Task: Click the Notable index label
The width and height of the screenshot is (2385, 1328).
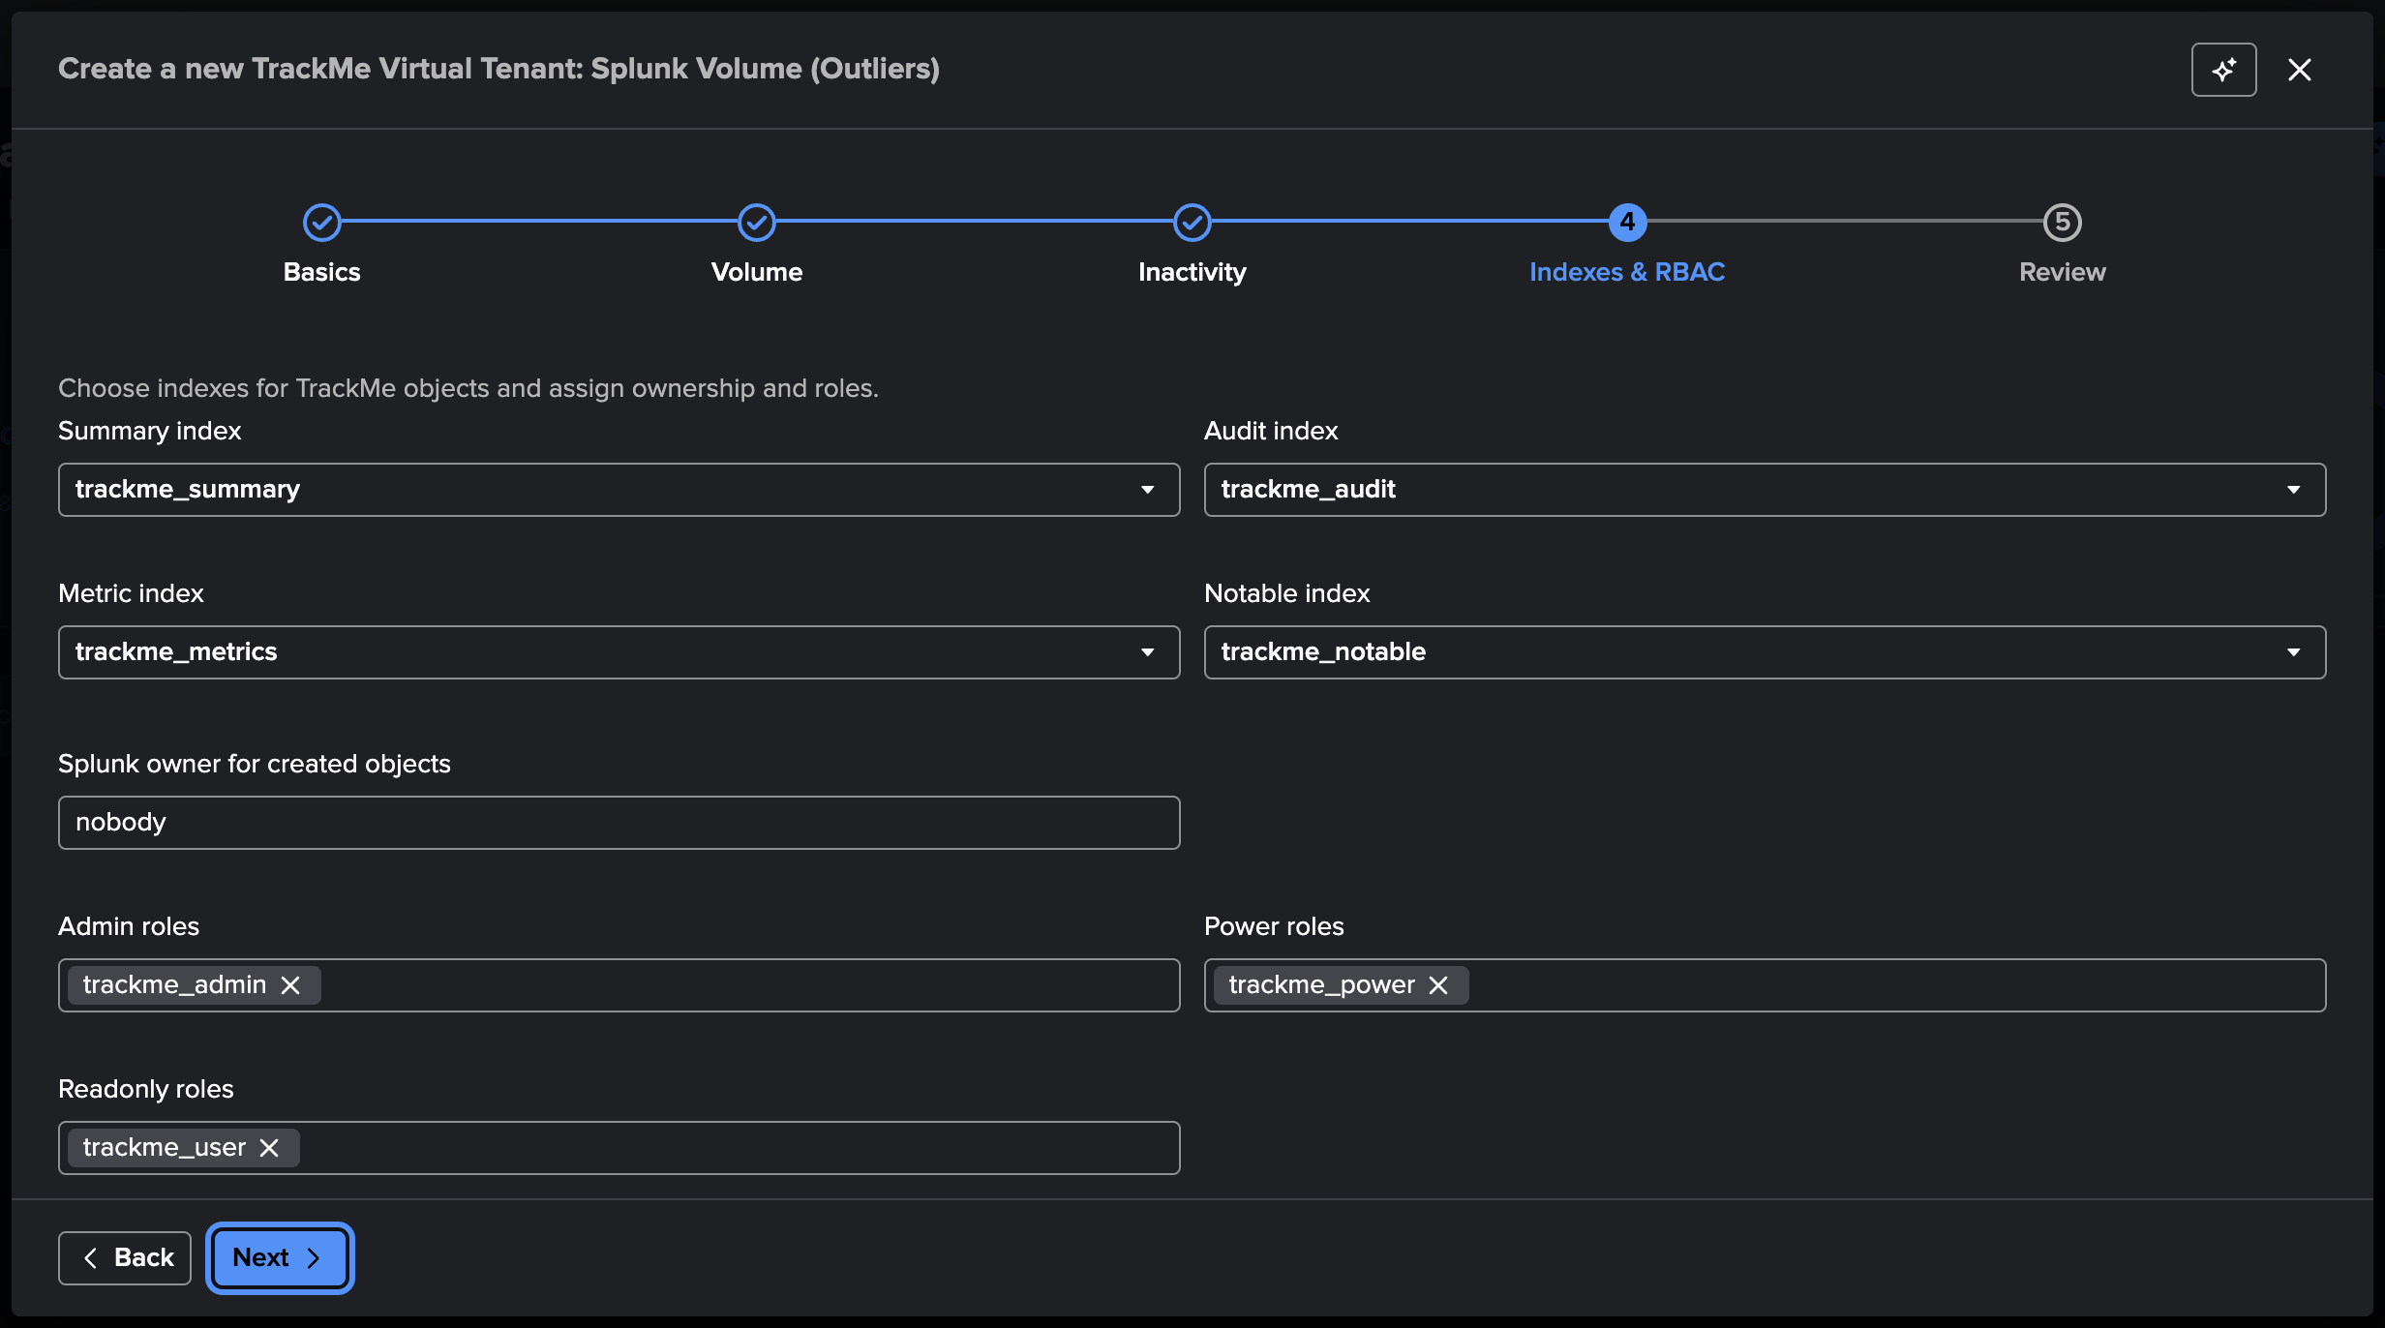Action: [1287, 593]
